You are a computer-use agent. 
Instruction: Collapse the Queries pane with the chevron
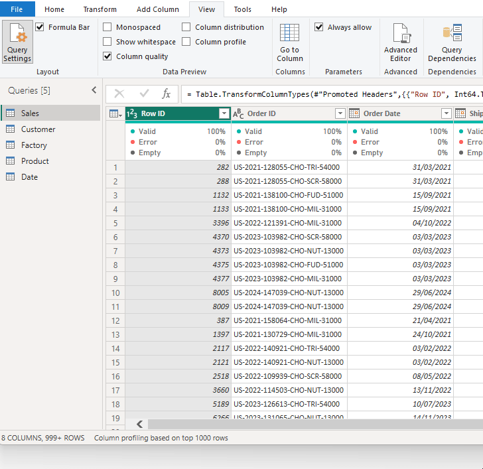point(94,90)
